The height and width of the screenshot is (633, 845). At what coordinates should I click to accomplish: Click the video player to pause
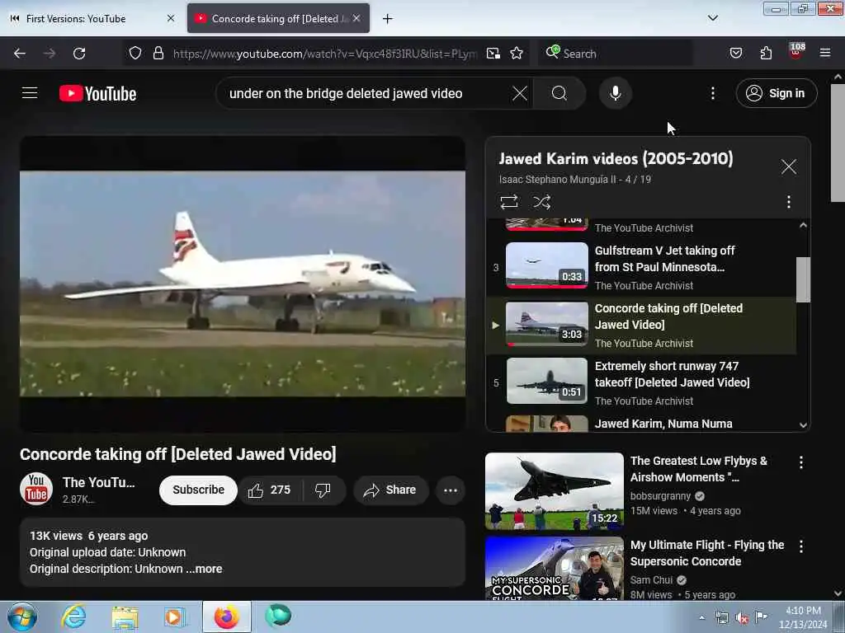[243, 284]
